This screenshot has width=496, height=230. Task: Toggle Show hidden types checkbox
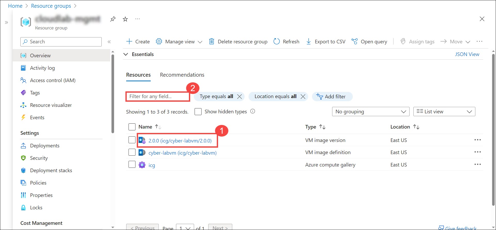click(x=198, y=112)
